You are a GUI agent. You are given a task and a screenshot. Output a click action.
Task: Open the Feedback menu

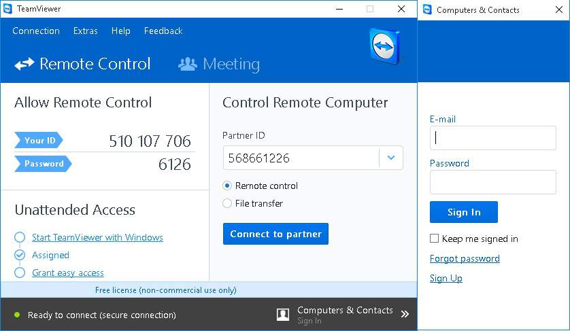click(163, 31)
